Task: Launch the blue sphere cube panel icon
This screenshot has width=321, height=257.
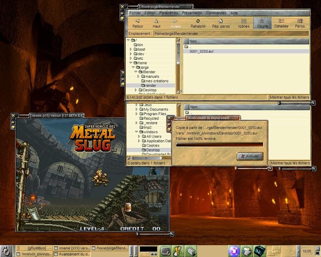Action: click(x=247, y=251)
